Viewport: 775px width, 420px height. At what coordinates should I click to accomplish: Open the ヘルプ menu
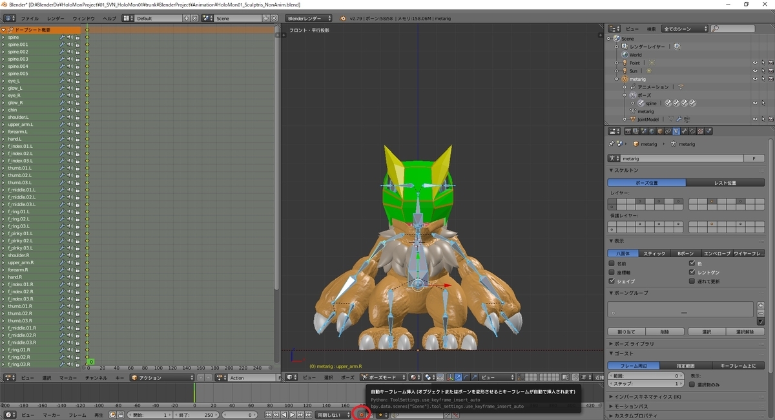[110, 19]
